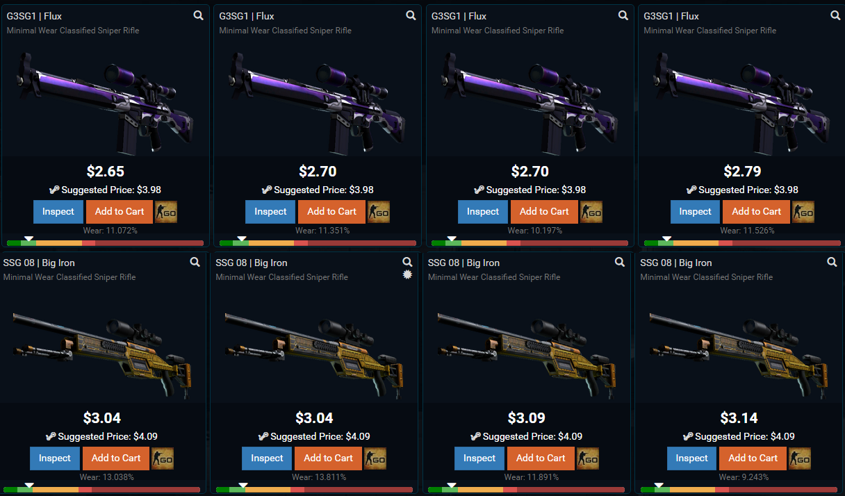Add the $3.09 SSG 08 Big Iron to cart
The image size is (845, 496).
coord(541,458)
